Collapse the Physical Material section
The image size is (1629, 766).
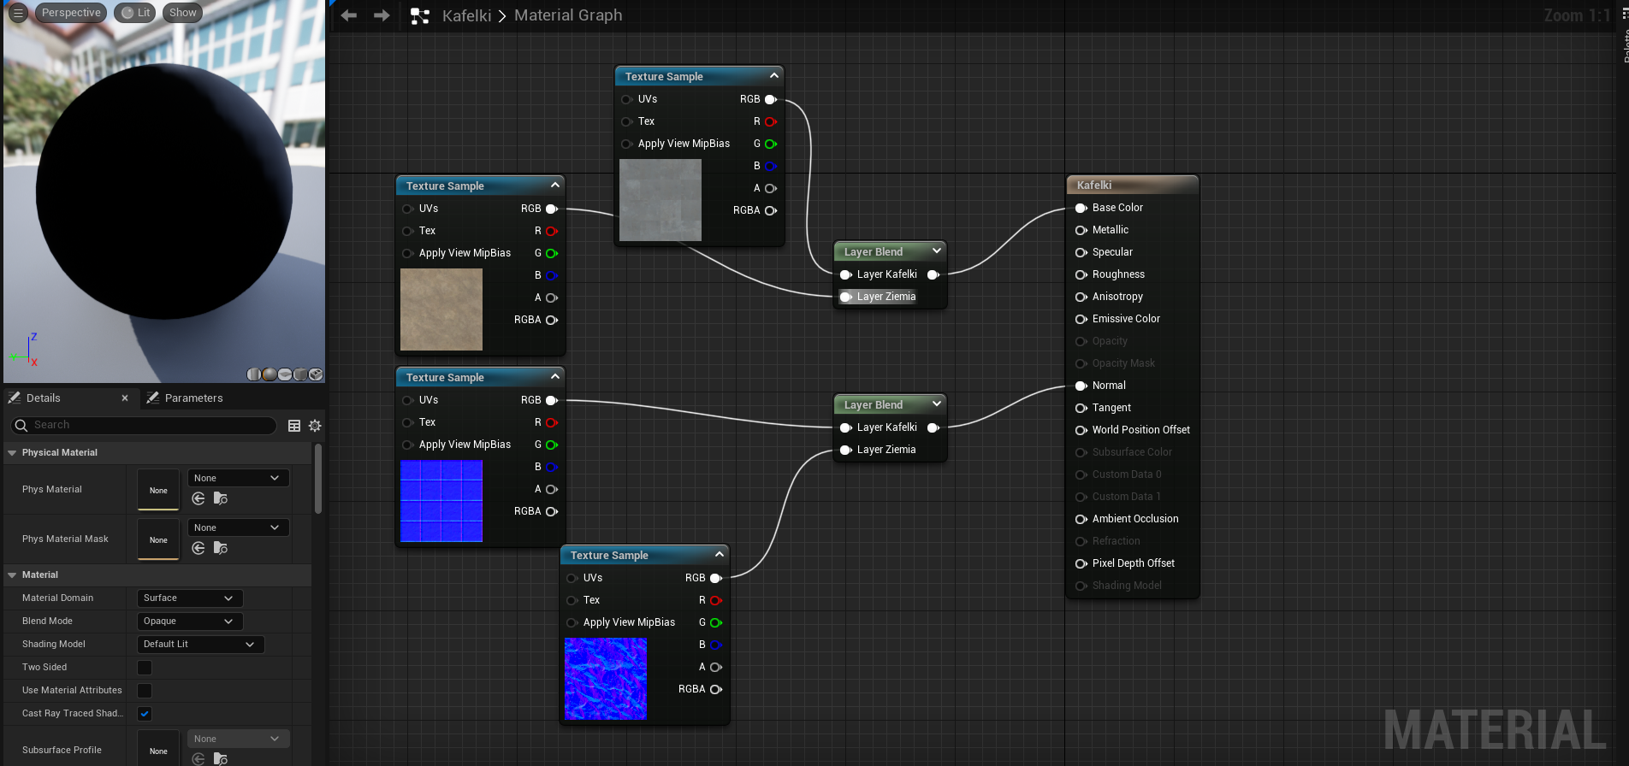click(12, 453)
